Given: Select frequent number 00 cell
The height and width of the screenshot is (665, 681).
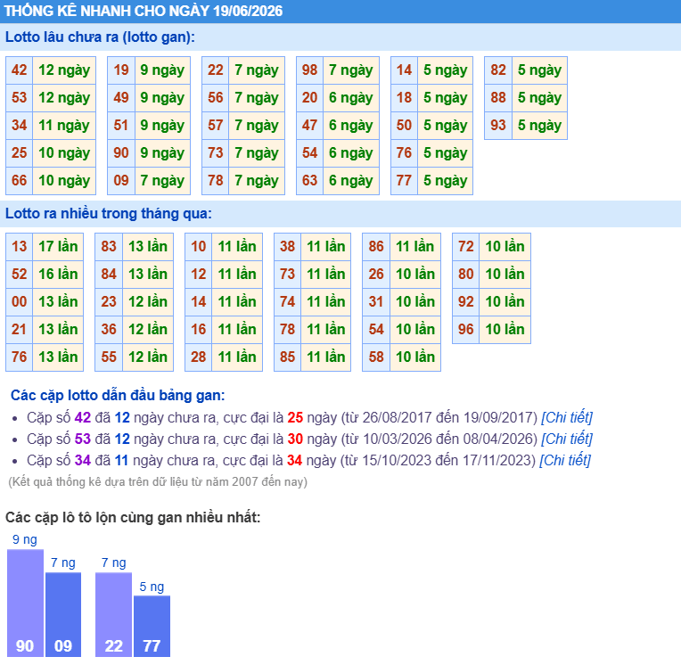Looking at the screenshot, I should click(19, 302).
